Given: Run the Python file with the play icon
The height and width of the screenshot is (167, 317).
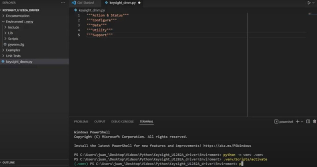Looking at the screenshot, I should pos(309,3).
